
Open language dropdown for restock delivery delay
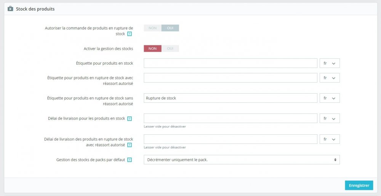tap(329, 139)
